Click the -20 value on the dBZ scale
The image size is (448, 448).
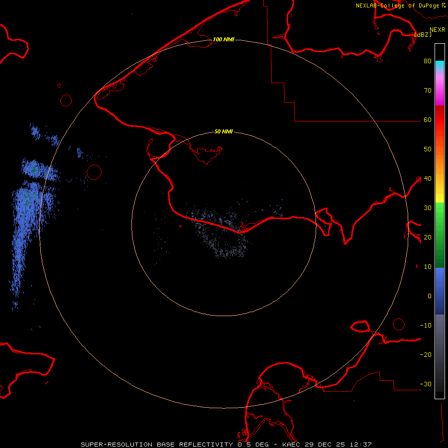(x=426, y=354)
